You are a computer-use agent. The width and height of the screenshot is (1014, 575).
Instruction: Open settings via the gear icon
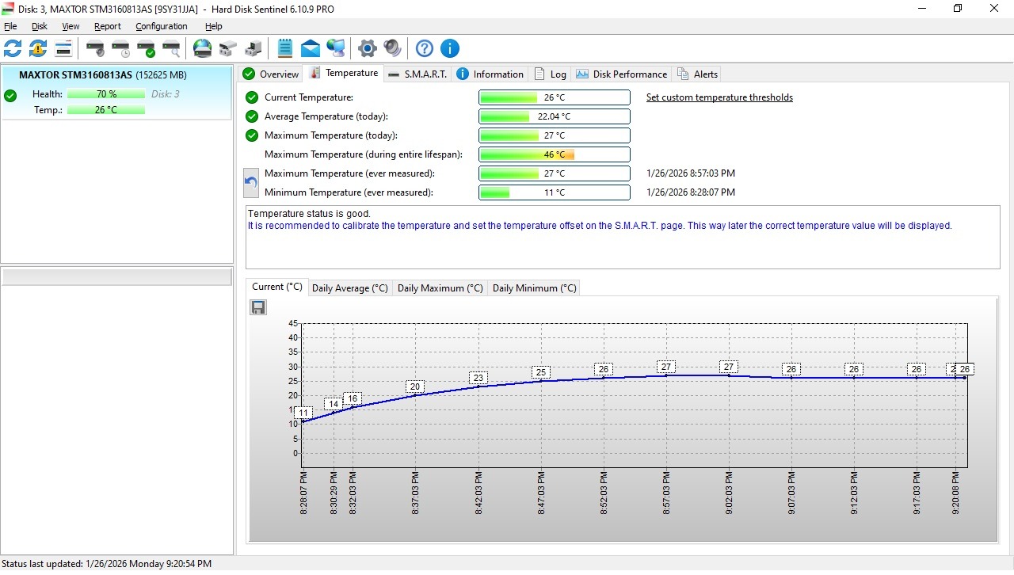[x=367, y=48]
